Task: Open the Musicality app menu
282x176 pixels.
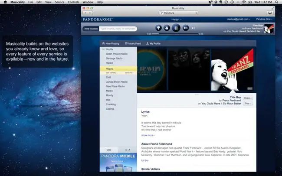Action: (x=18, y=2)
